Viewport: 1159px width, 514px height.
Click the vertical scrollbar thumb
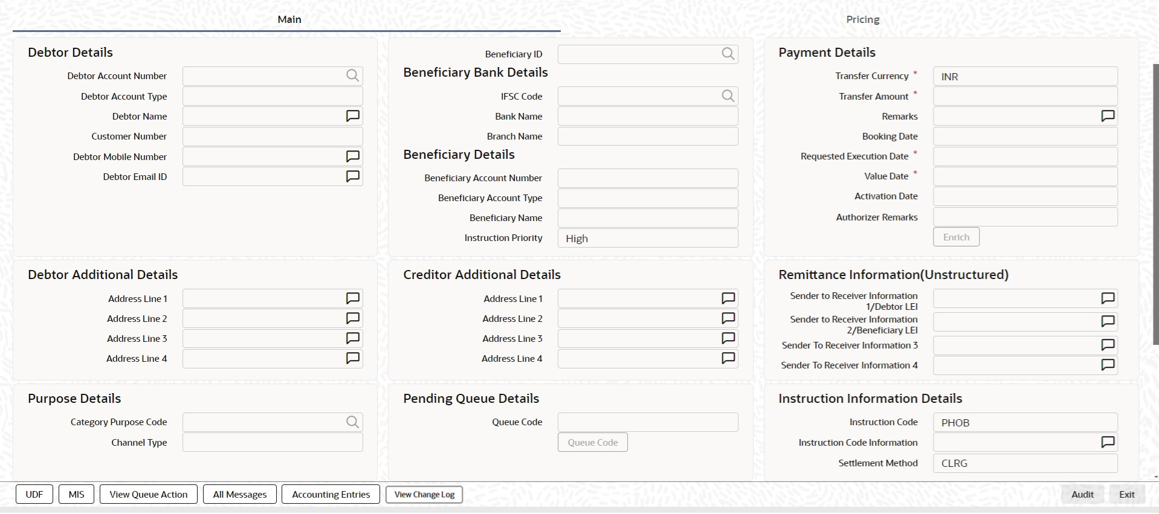1156,204
